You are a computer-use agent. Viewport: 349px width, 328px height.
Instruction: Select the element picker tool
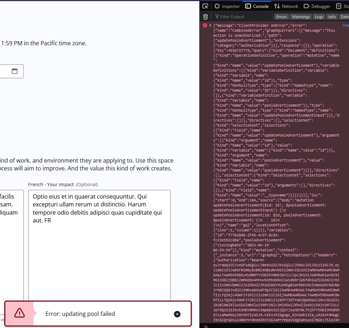coord(205,6)
